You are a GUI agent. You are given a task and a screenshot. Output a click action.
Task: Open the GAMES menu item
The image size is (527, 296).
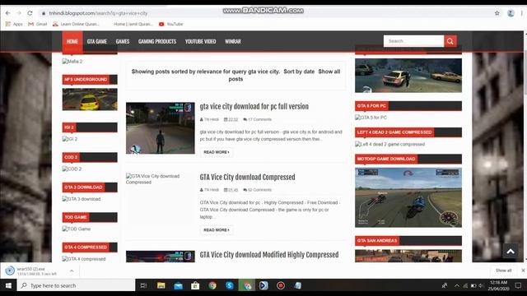tap(123, 41)
